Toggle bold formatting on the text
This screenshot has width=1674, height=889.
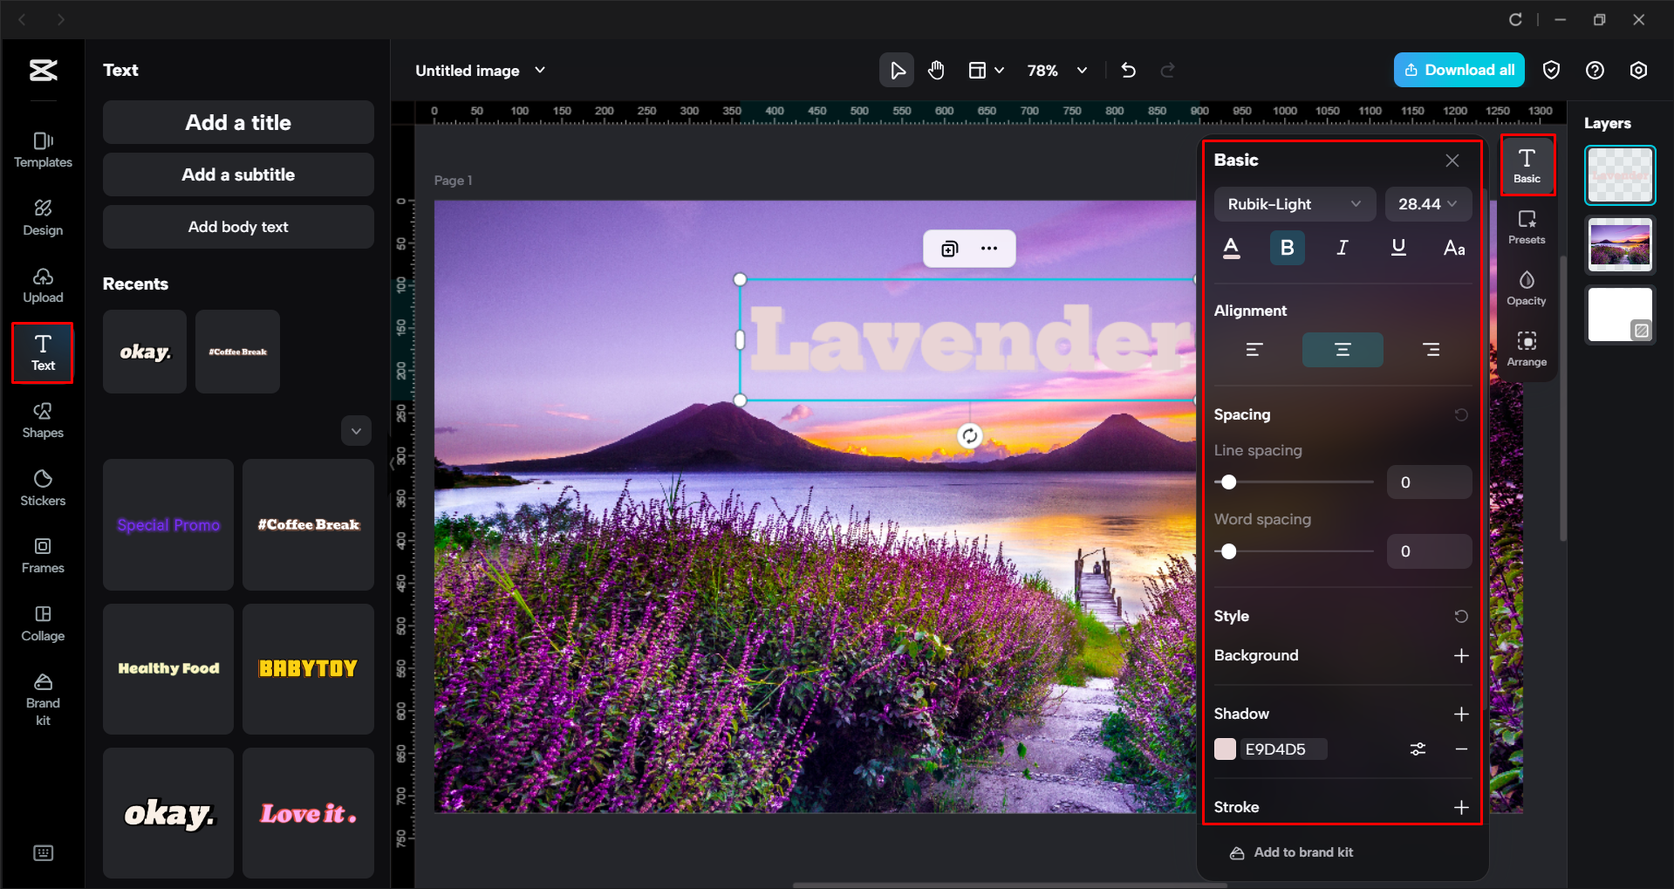(x=1287, y=248)
